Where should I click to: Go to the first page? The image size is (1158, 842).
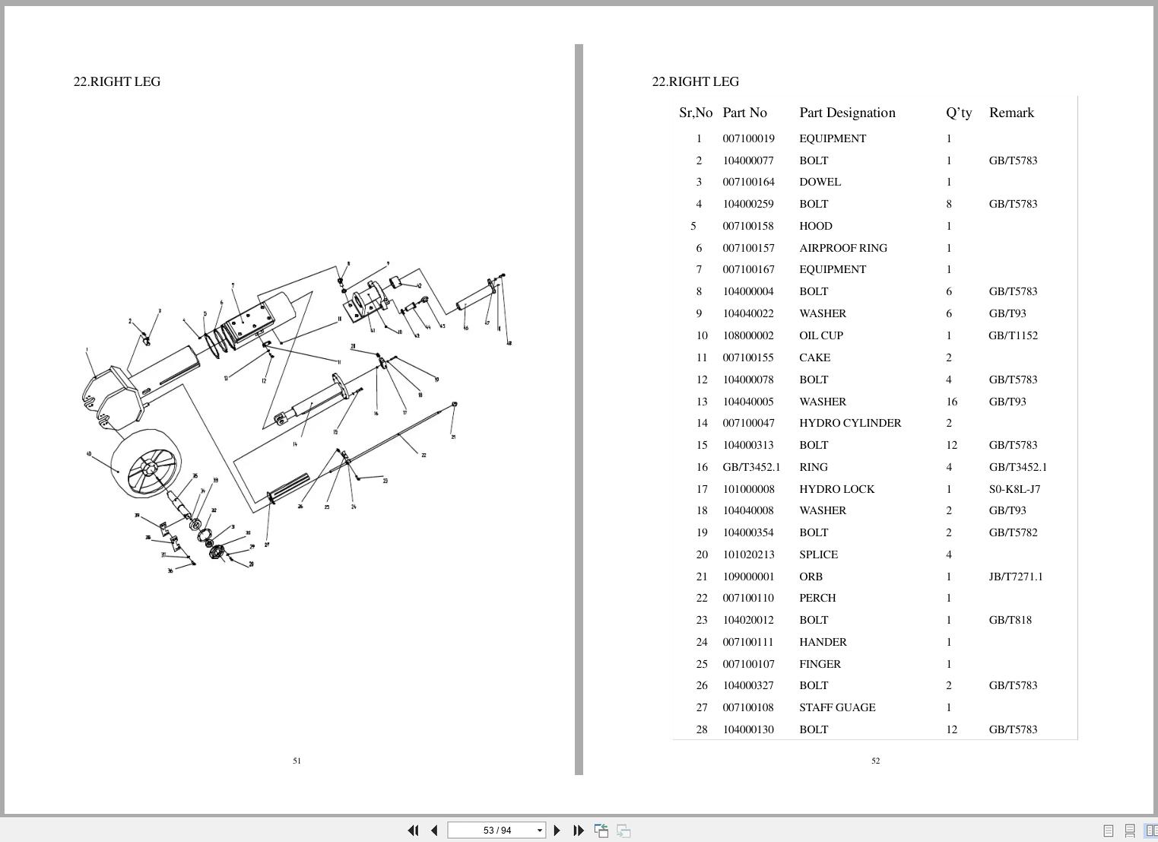[413, 831]
